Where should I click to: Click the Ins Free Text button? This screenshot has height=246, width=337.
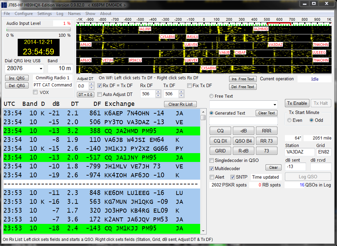[243, 79]
